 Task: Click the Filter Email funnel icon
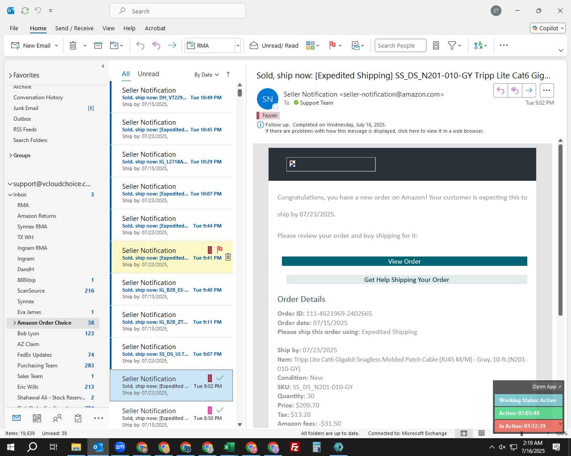452,45
